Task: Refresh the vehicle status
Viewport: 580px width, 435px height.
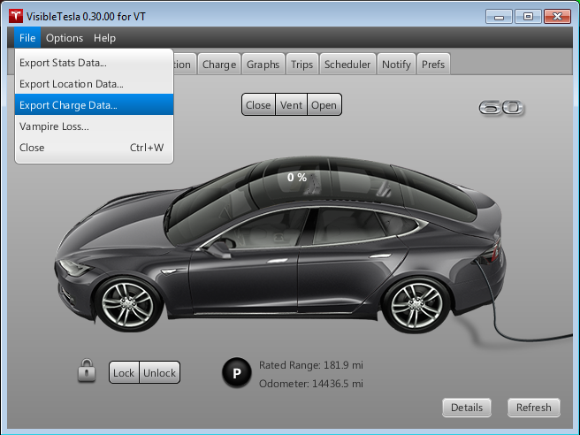Action: (x=534, y=408)
